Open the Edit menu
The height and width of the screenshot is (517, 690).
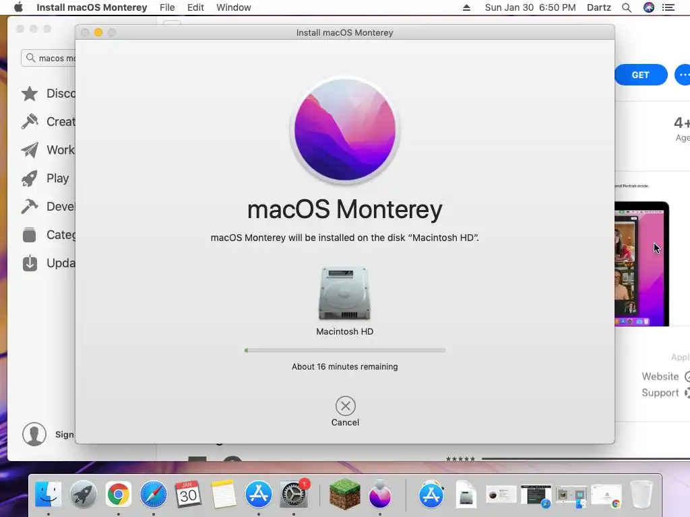[195, 7]
